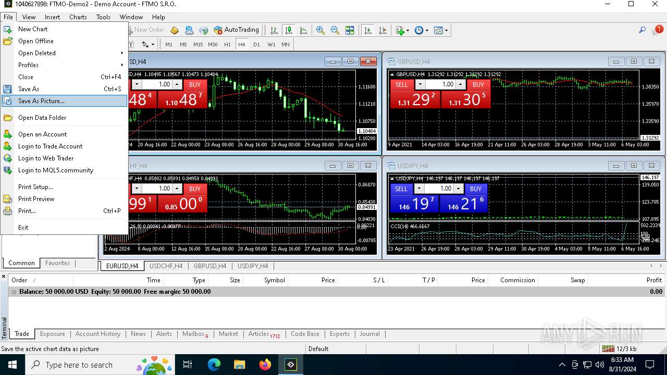Expand the Profiles submenu
The height and width of the screenshot is (375, 667).
[x=64, y=65]
